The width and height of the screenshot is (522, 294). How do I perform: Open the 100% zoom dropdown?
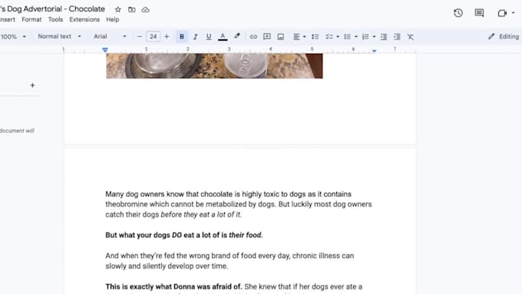click(x=13, y=37)
